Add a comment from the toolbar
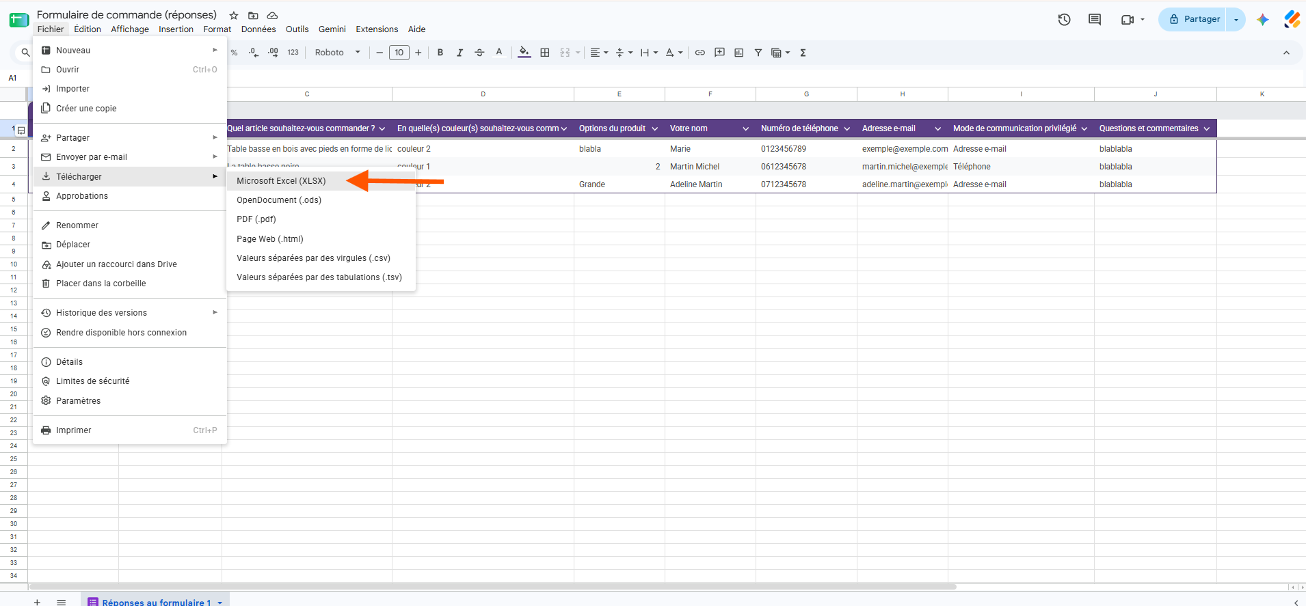Screen dimensions: 1306x606 [719, 53]
